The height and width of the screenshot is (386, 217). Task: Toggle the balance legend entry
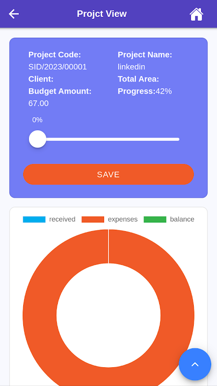click(169, 219)
